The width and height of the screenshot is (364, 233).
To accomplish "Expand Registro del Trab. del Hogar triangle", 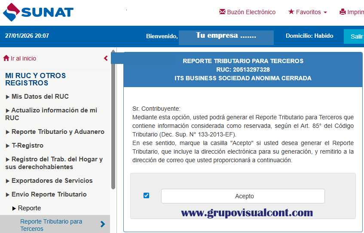I will [x=7, y=160].
